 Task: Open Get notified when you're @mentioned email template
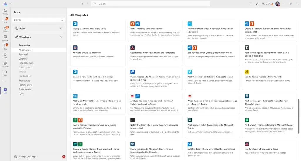pyautogui.click(x=212, y=54)
